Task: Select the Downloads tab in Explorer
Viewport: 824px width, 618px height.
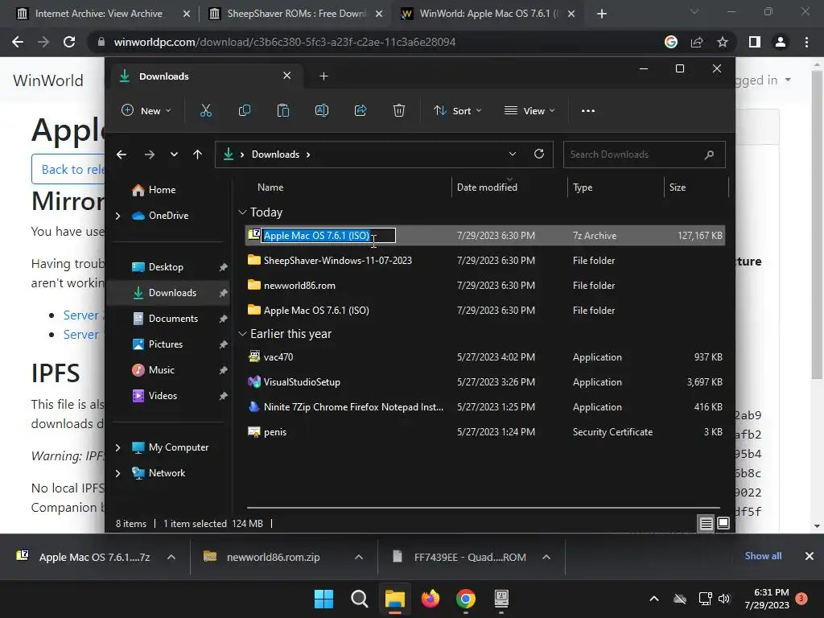Action: (x=205, y=76)
